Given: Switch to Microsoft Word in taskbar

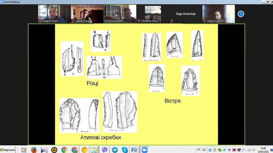Looking at the screenshot, I should 134,150.
